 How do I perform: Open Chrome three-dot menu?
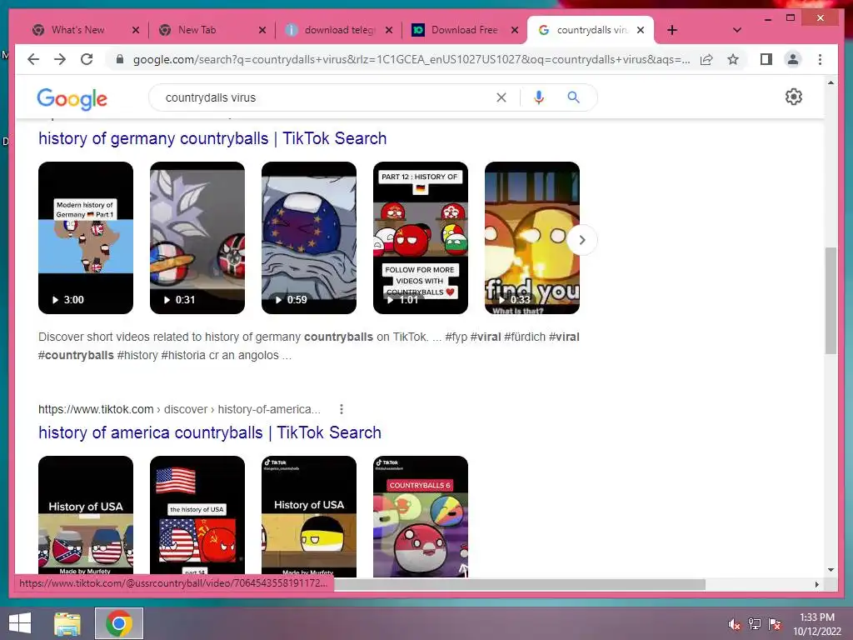click(x=820, y=59)
